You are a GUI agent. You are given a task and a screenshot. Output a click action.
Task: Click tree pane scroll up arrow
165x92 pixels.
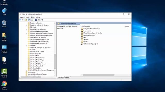point(55,23)
